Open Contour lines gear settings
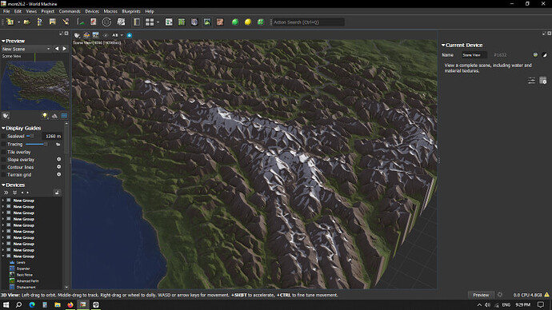 click(58, 167)
